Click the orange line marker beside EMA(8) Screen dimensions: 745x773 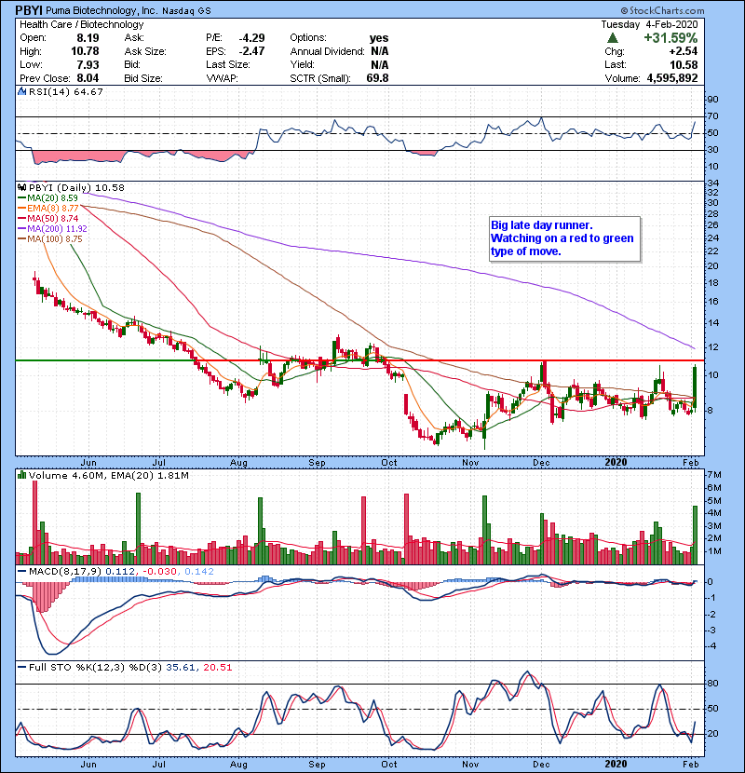(21, 209)
